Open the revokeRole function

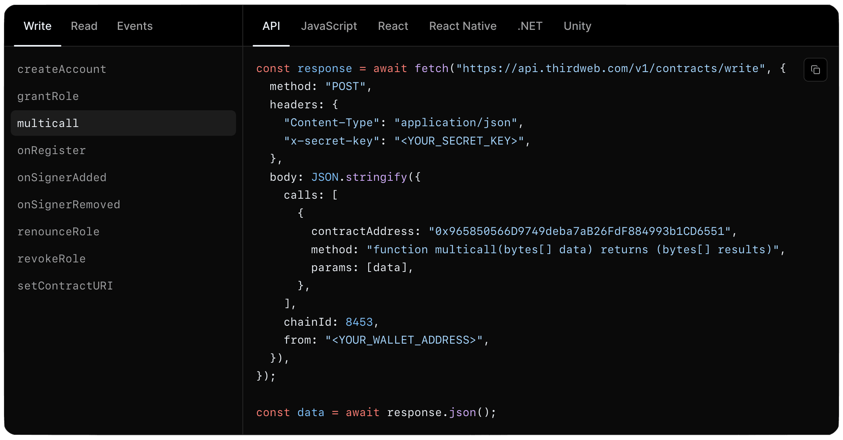51,259
